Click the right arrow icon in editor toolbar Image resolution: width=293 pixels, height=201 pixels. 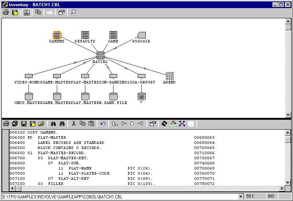(x=141, y=124)
